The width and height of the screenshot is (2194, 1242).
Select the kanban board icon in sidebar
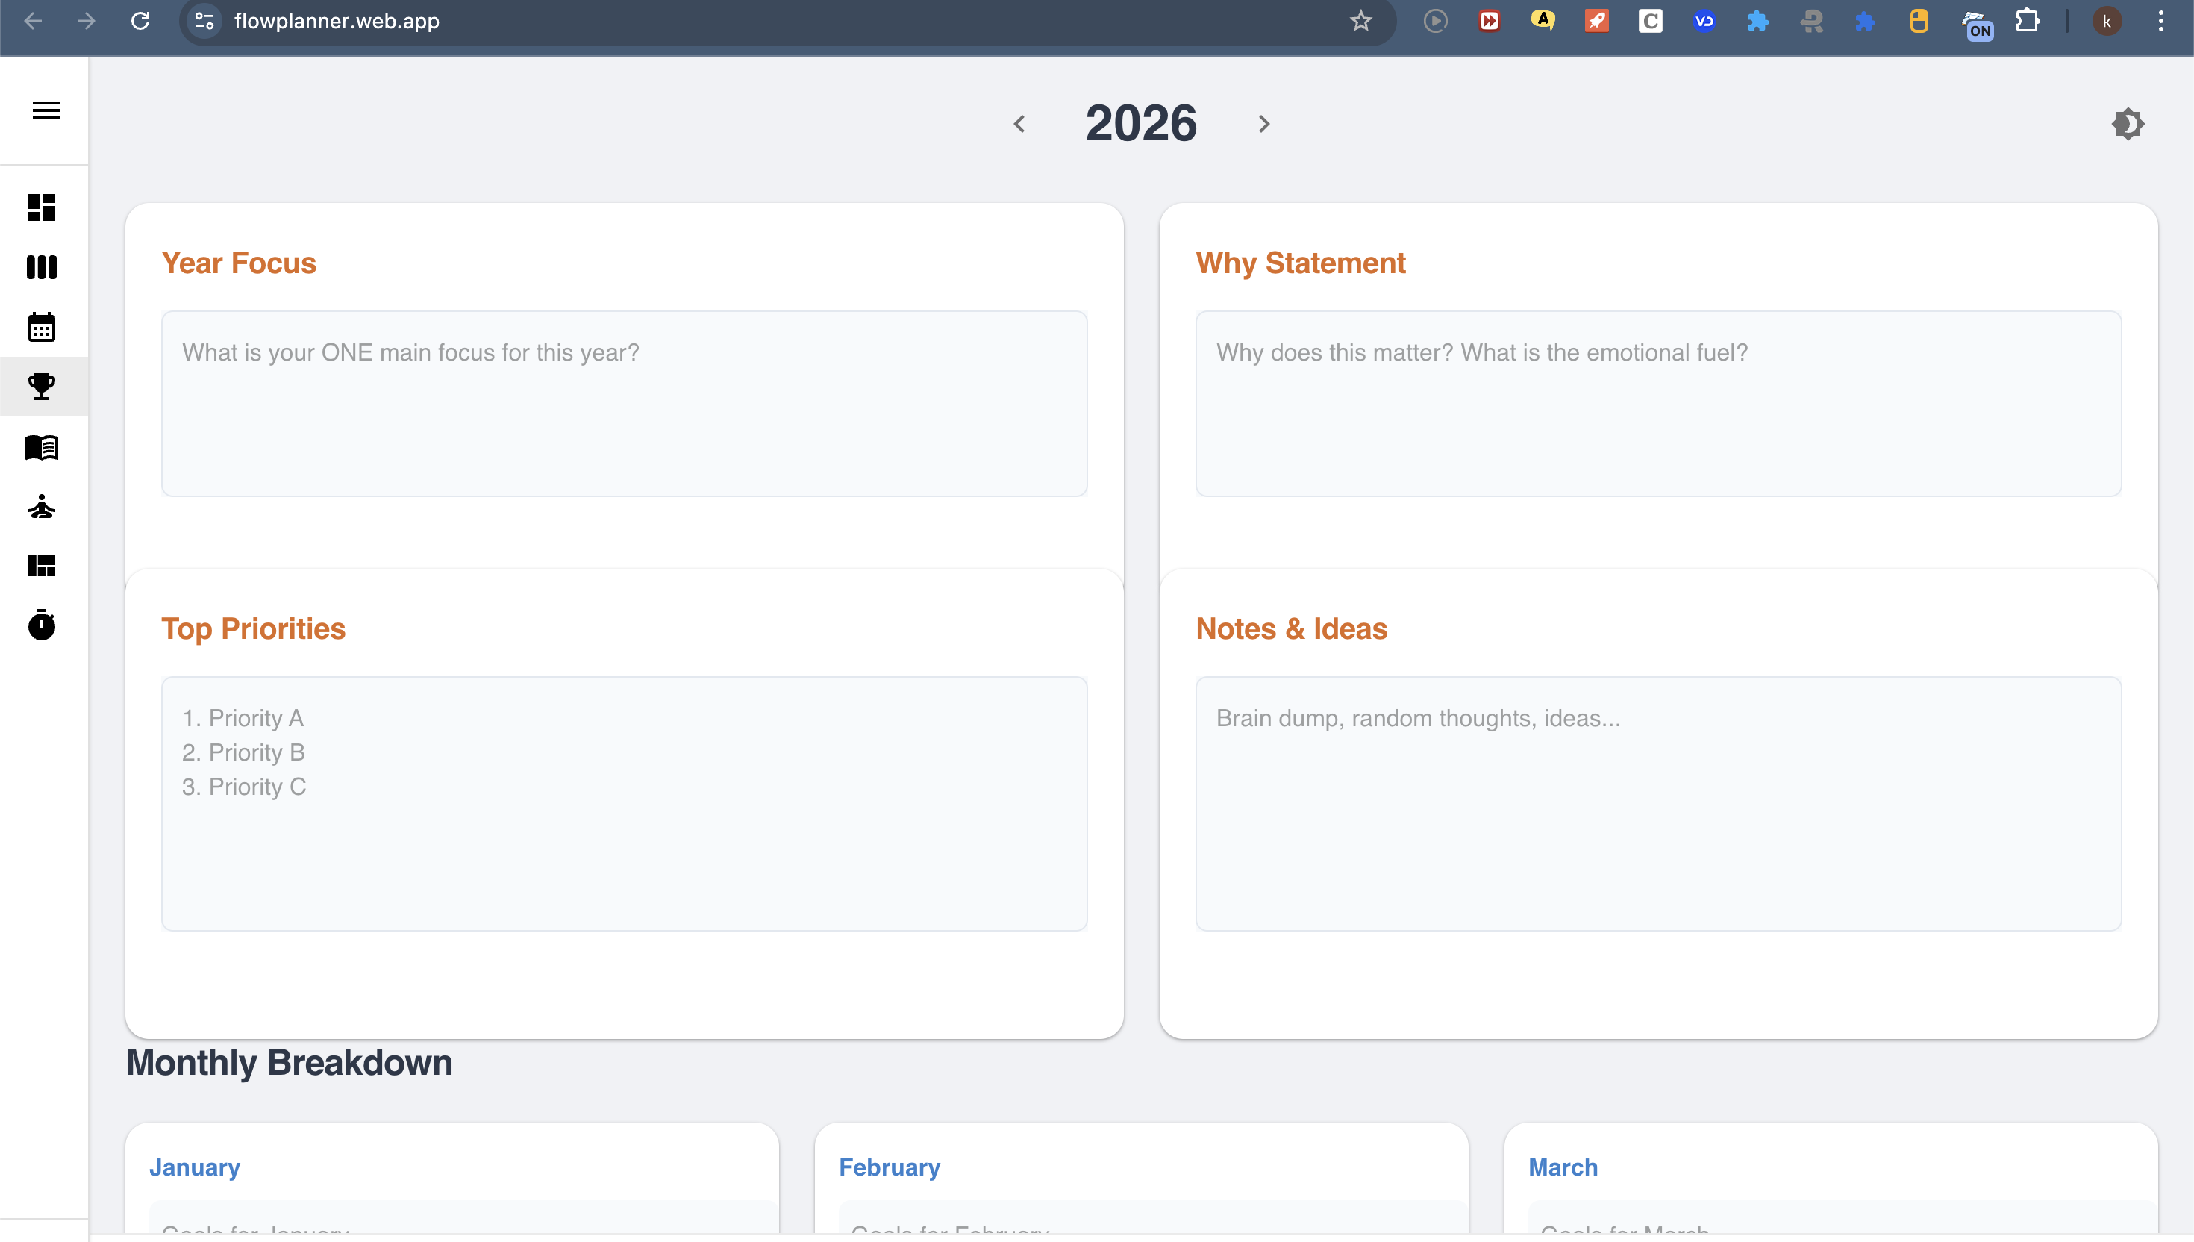point(42,267)
